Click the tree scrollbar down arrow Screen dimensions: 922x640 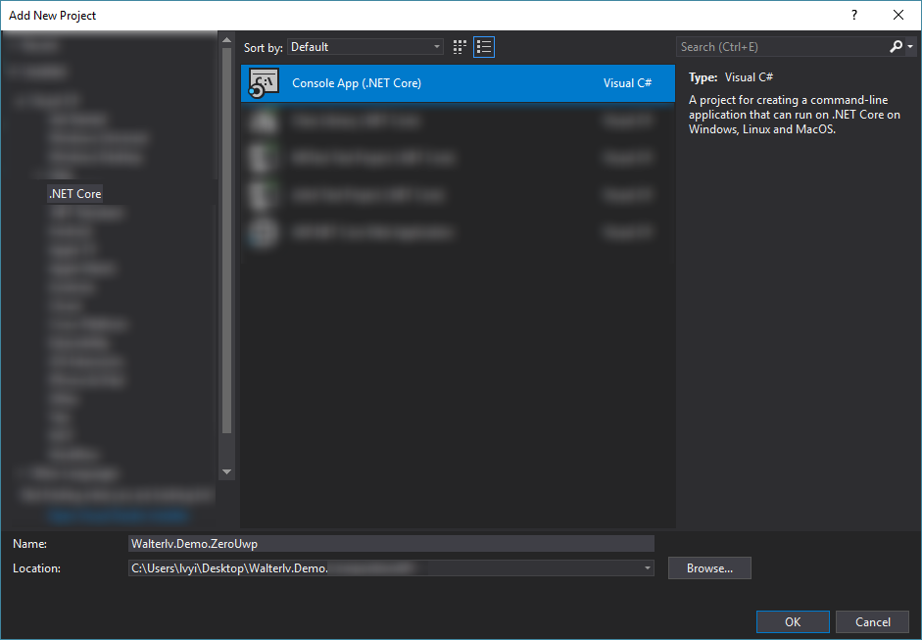pos(227,471)
